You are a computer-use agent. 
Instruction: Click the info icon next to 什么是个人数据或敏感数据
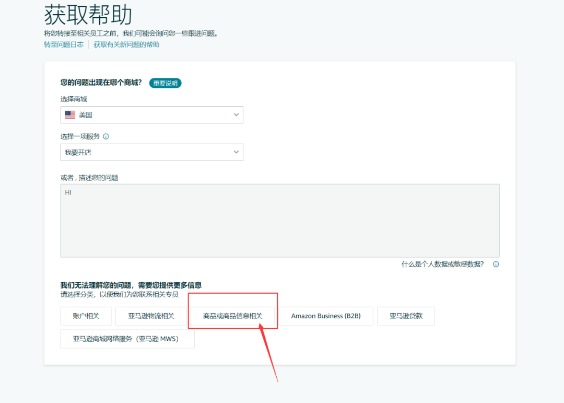495,264
